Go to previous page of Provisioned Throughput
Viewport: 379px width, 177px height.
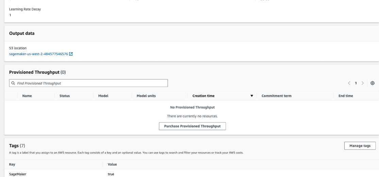pos(349,83)
